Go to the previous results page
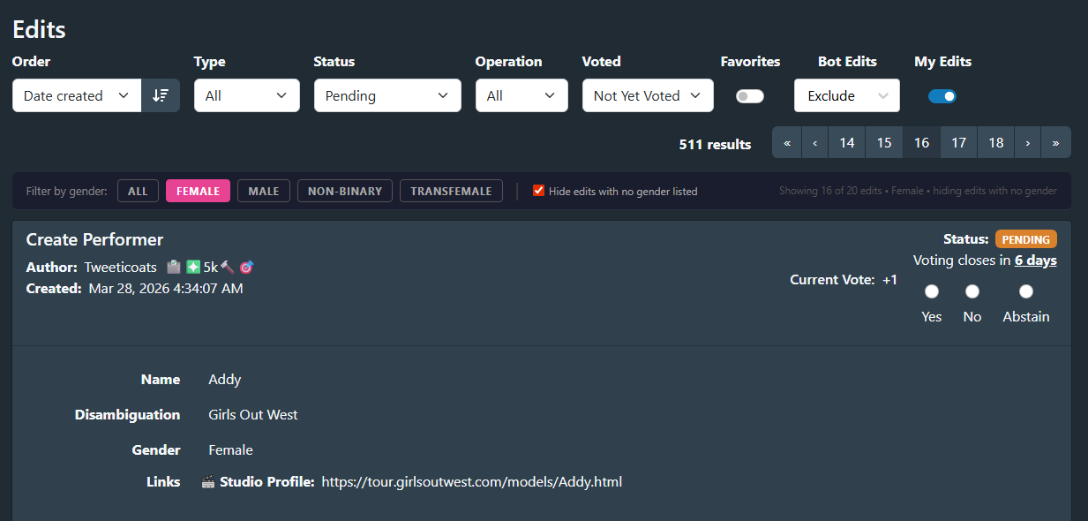Screen dimensions: 1088x521 814,143
